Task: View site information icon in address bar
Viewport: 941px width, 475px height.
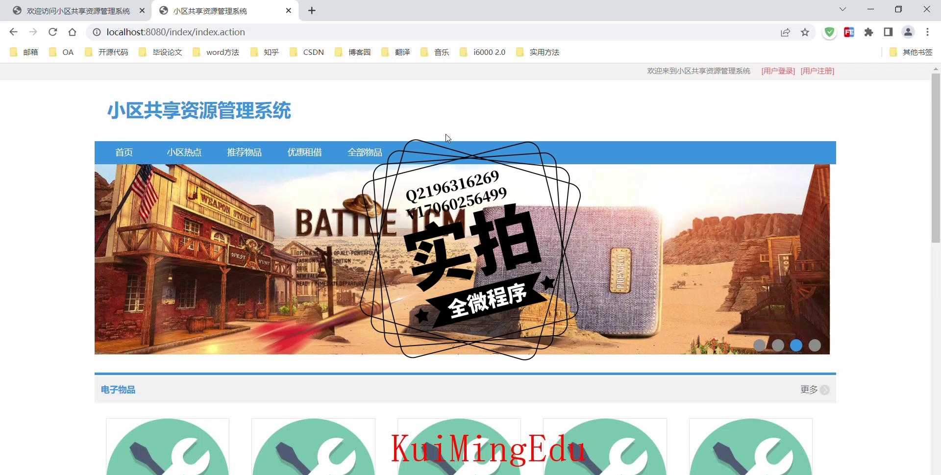Action: tap(97, 32)
